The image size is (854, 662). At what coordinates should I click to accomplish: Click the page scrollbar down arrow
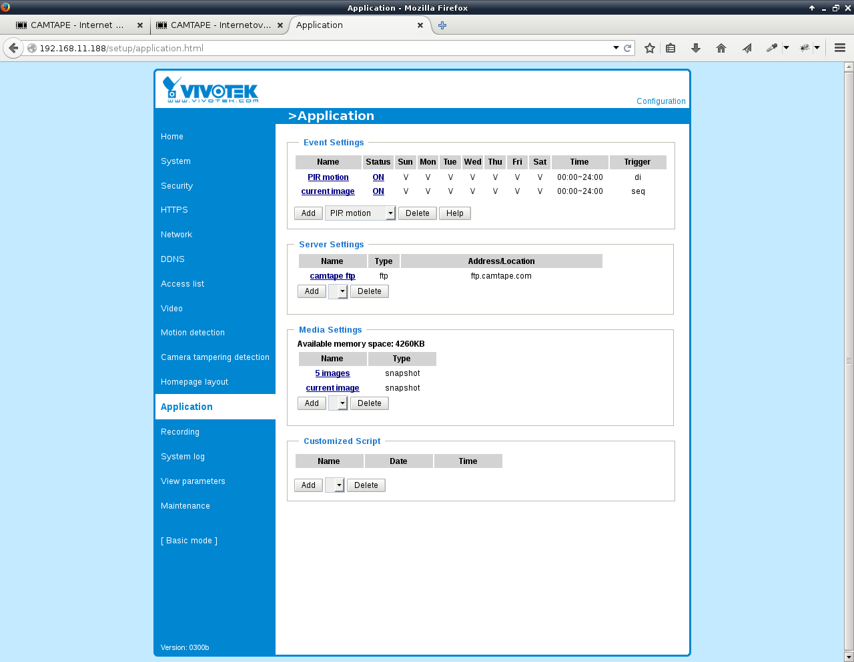click(849, 657)
